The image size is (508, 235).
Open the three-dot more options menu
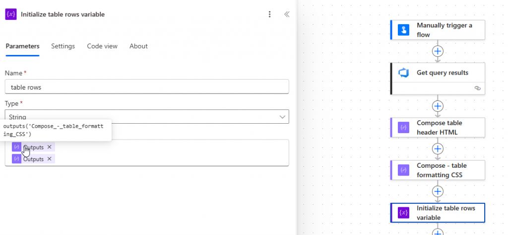click(269, 14)
